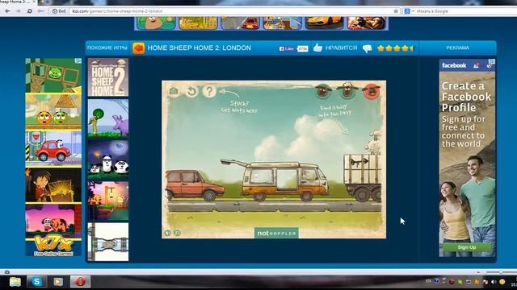Click the Веб badge in the address bar
The image size is (517, 290).
click(x=59, y=11)
